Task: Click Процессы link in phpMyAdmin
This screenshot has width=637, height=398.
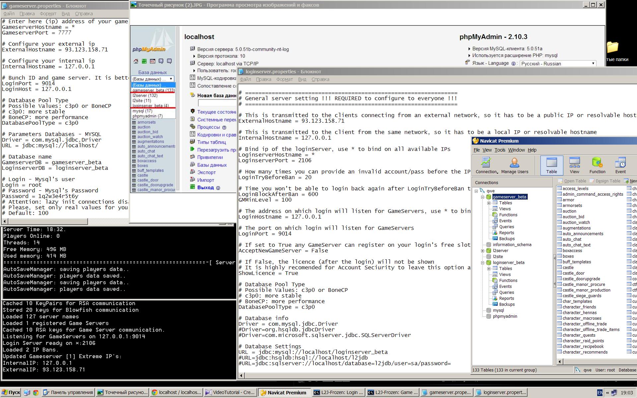Action: [208, 127]
